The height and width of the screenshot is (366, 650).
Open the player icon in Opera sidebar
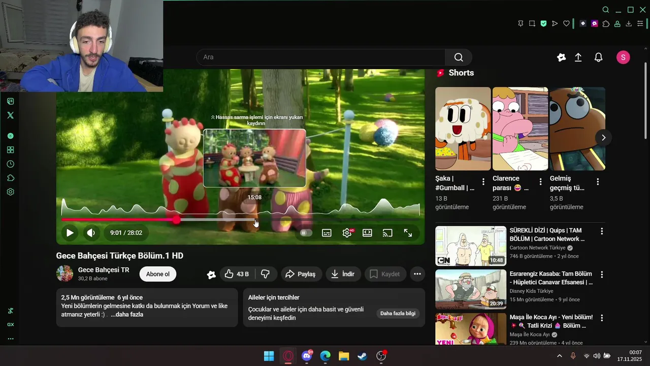coord(10,136)
